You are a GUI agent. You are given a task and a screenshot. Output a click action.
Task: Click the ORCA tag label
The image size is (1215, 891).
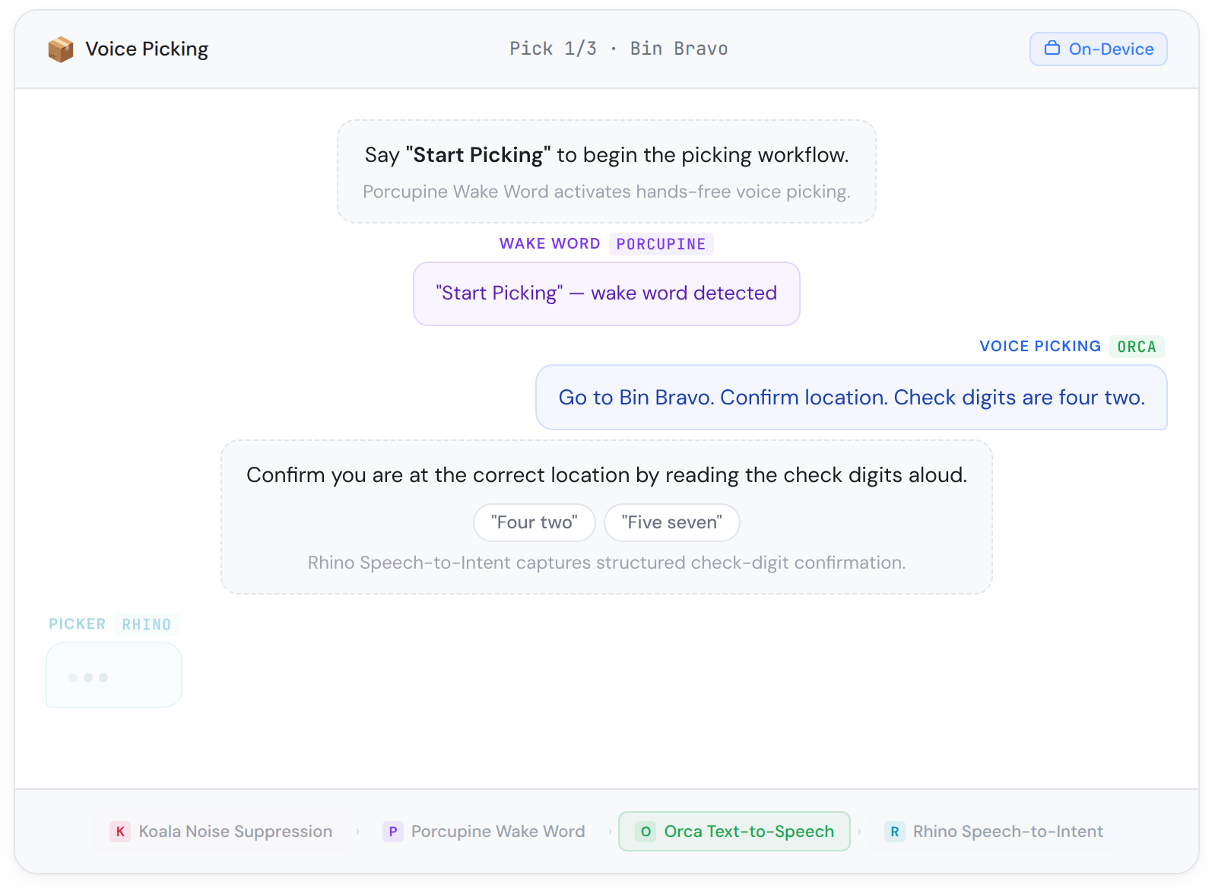pos(1137,347)
